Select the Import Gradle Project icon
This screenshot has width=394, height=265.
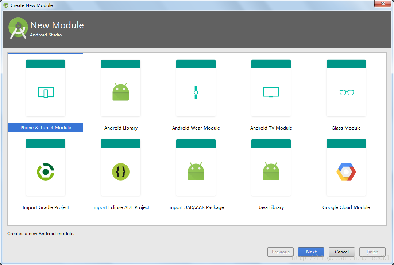(x=46, y=172)
